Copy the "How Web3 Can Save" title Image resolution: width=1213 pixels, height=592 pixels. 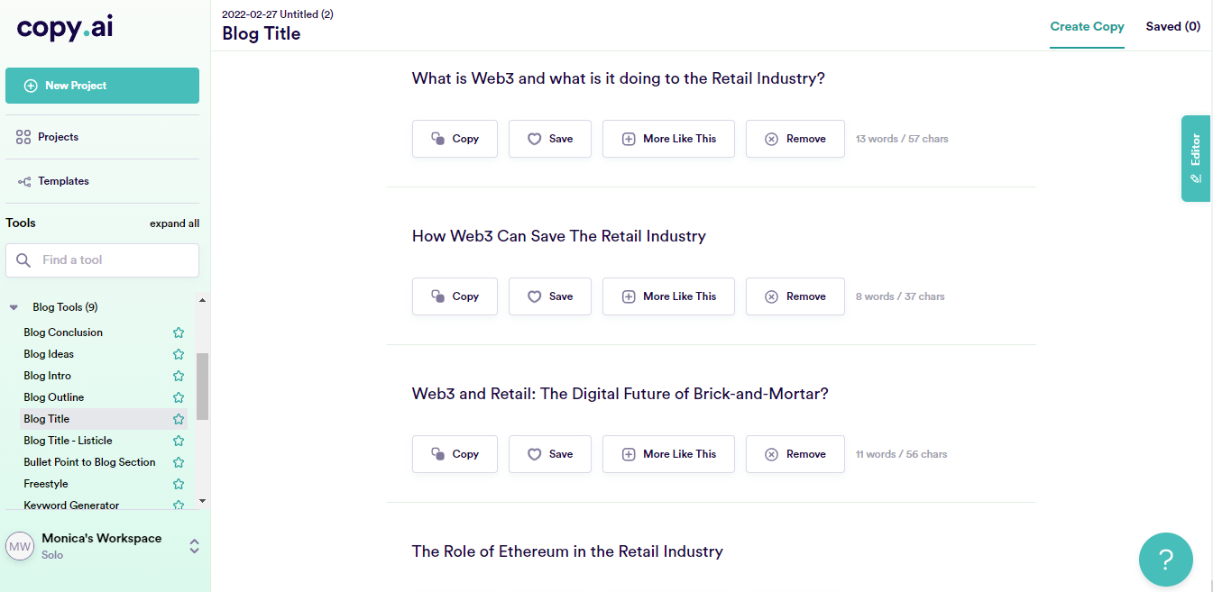455,296
